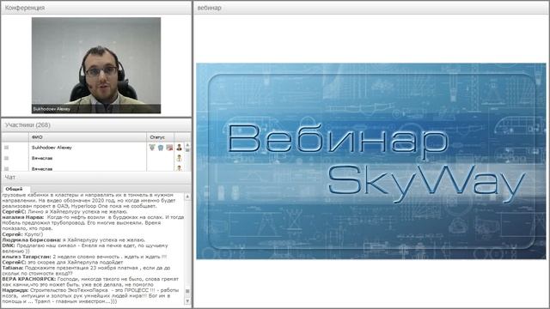The height and width of the screenshot is (309, 550).
Task: Sort participants by the Статус column header
Action: 161,137
